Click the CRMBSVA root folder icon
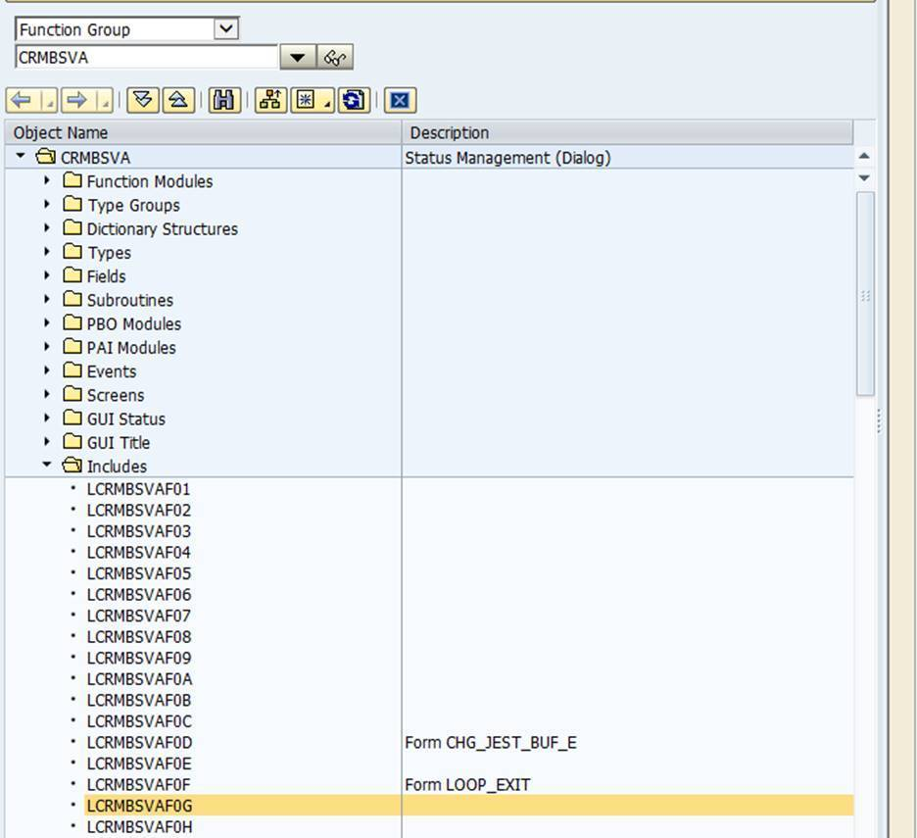 46,157
